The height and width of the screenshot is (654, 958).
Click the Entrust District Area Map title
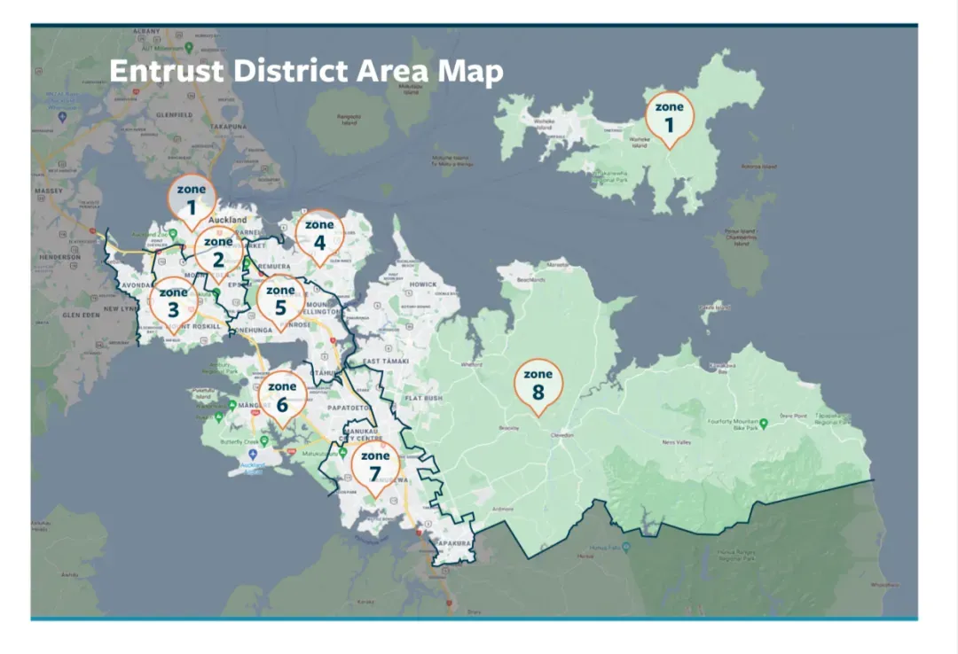[x=306, y=70]
